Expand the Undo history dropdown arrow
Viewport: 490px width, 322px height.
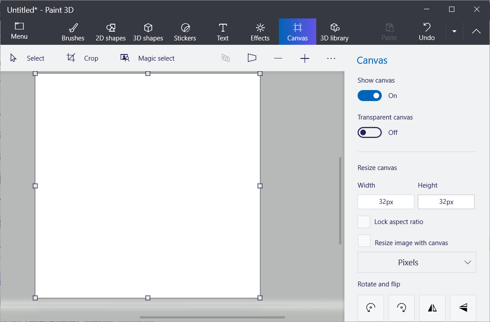coord(454,31)
